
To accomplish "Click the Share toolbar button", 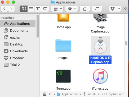I will tap(85, 9).
